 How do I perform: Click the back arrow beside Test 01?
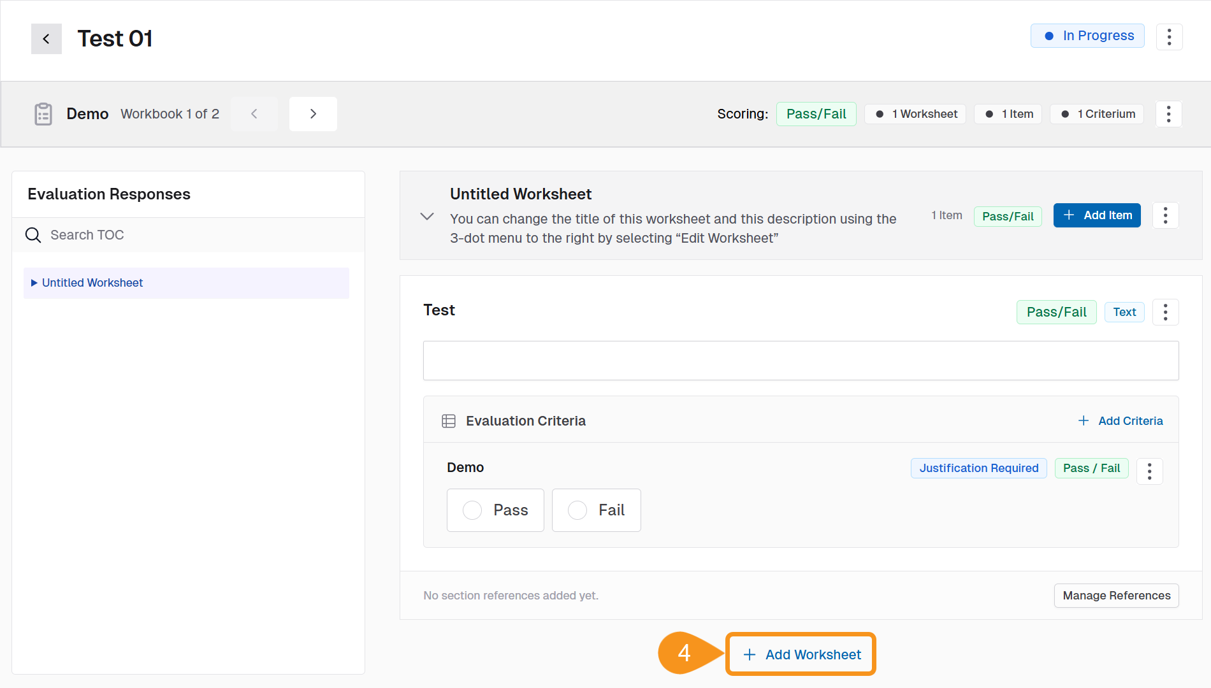click(46, 38)
